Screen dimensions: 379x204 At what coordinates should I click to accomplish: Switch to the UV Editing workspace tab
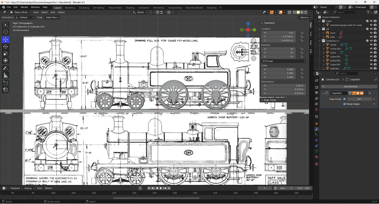pyautogui.click(x=99, y=8)
